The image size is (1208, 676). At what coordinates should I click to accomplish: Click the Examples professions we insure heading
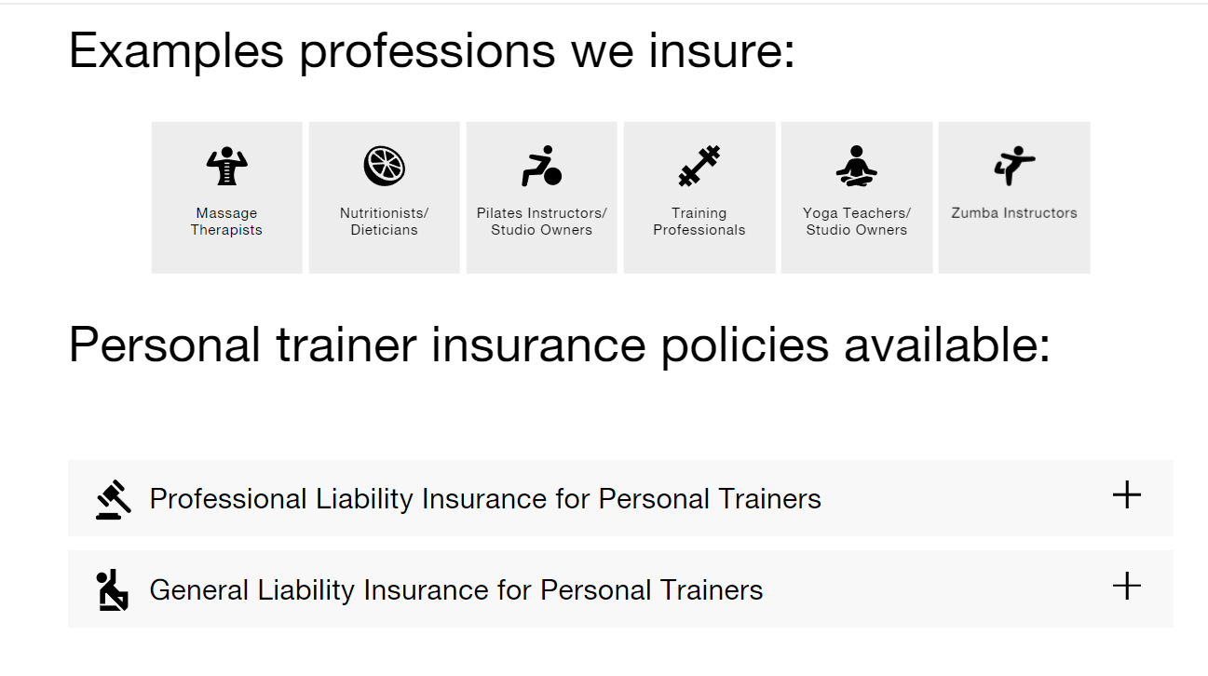click(x=431, y=50)
